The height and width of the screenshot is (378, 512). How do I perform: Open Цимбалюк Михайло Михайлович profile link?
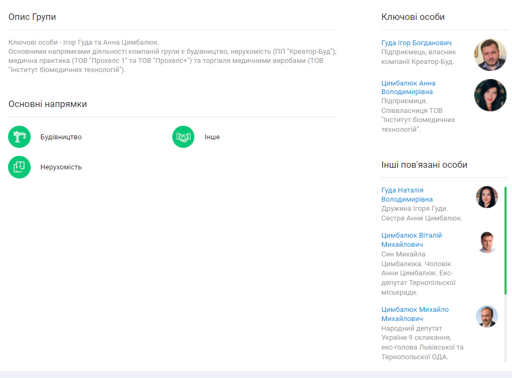(x=415, y=314)
